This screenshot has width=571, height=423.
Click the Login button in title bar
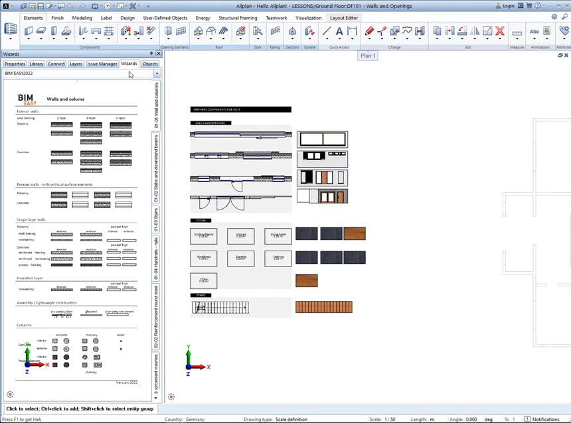point(505,6)
